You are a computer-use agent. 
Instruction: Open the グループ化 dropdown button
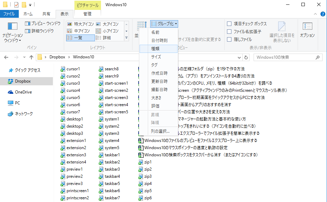pyautogui.click(x=164, y=24)
